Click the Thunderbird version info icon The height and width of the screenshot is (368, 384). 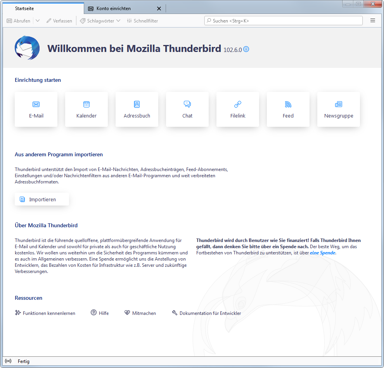(246, 49)
